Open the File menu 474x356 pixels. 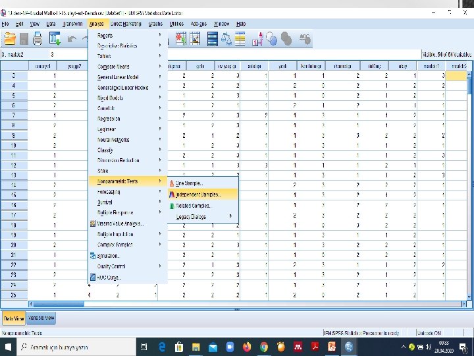[5, 24]
